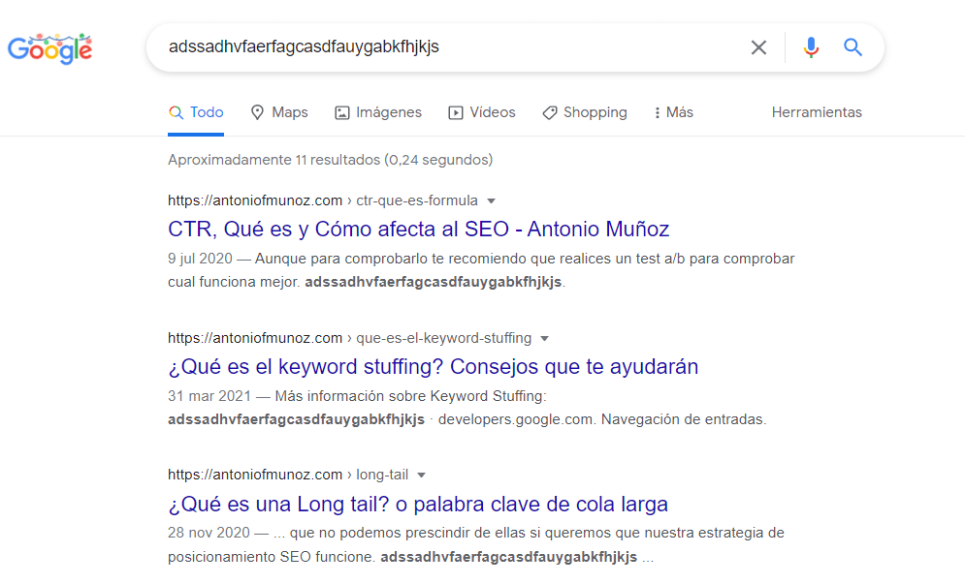Expand dropdown arrow next to long-tail URL

421,476
